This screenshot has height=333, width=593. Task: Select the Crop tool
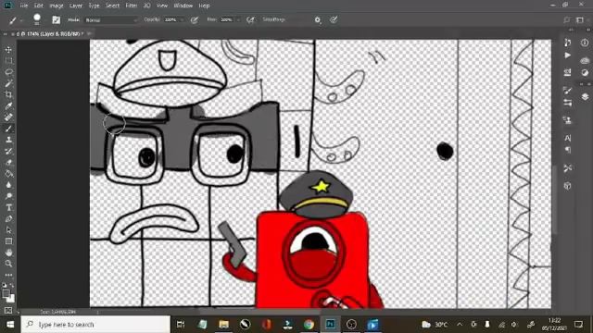(x=8, y=94)
